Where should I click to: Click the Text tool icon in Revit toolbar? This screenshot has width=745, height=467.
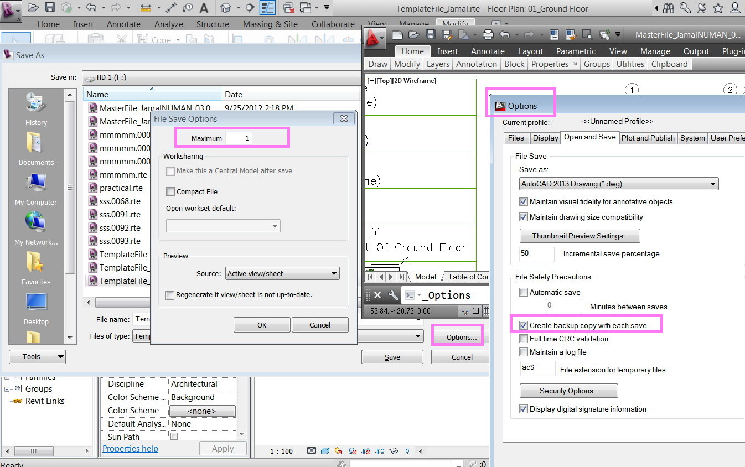click(204, 8)
